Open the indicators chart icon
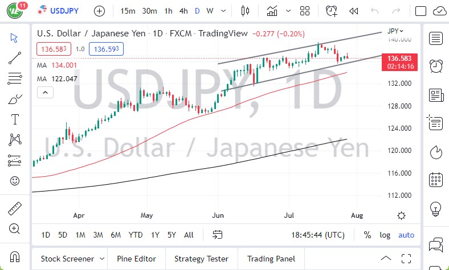Screen dimensions: 449x270 pos(272,11)
